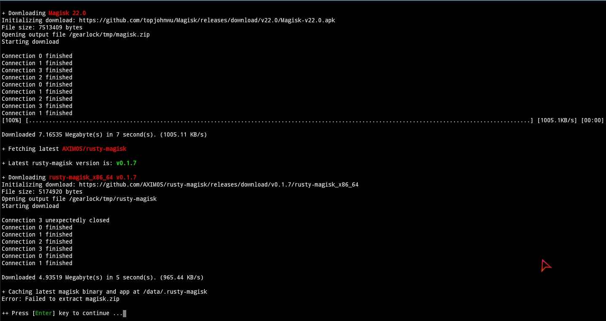This screenshot has width=606, height=321.
Task: Click the rusty-magisk_x86_64 GitHub release URL
Action: point(219,184)
